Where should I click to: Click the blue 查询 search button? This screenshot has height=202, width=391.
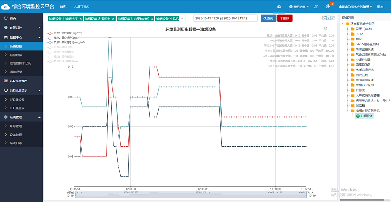pyautogui.click(x=268, y=18)
